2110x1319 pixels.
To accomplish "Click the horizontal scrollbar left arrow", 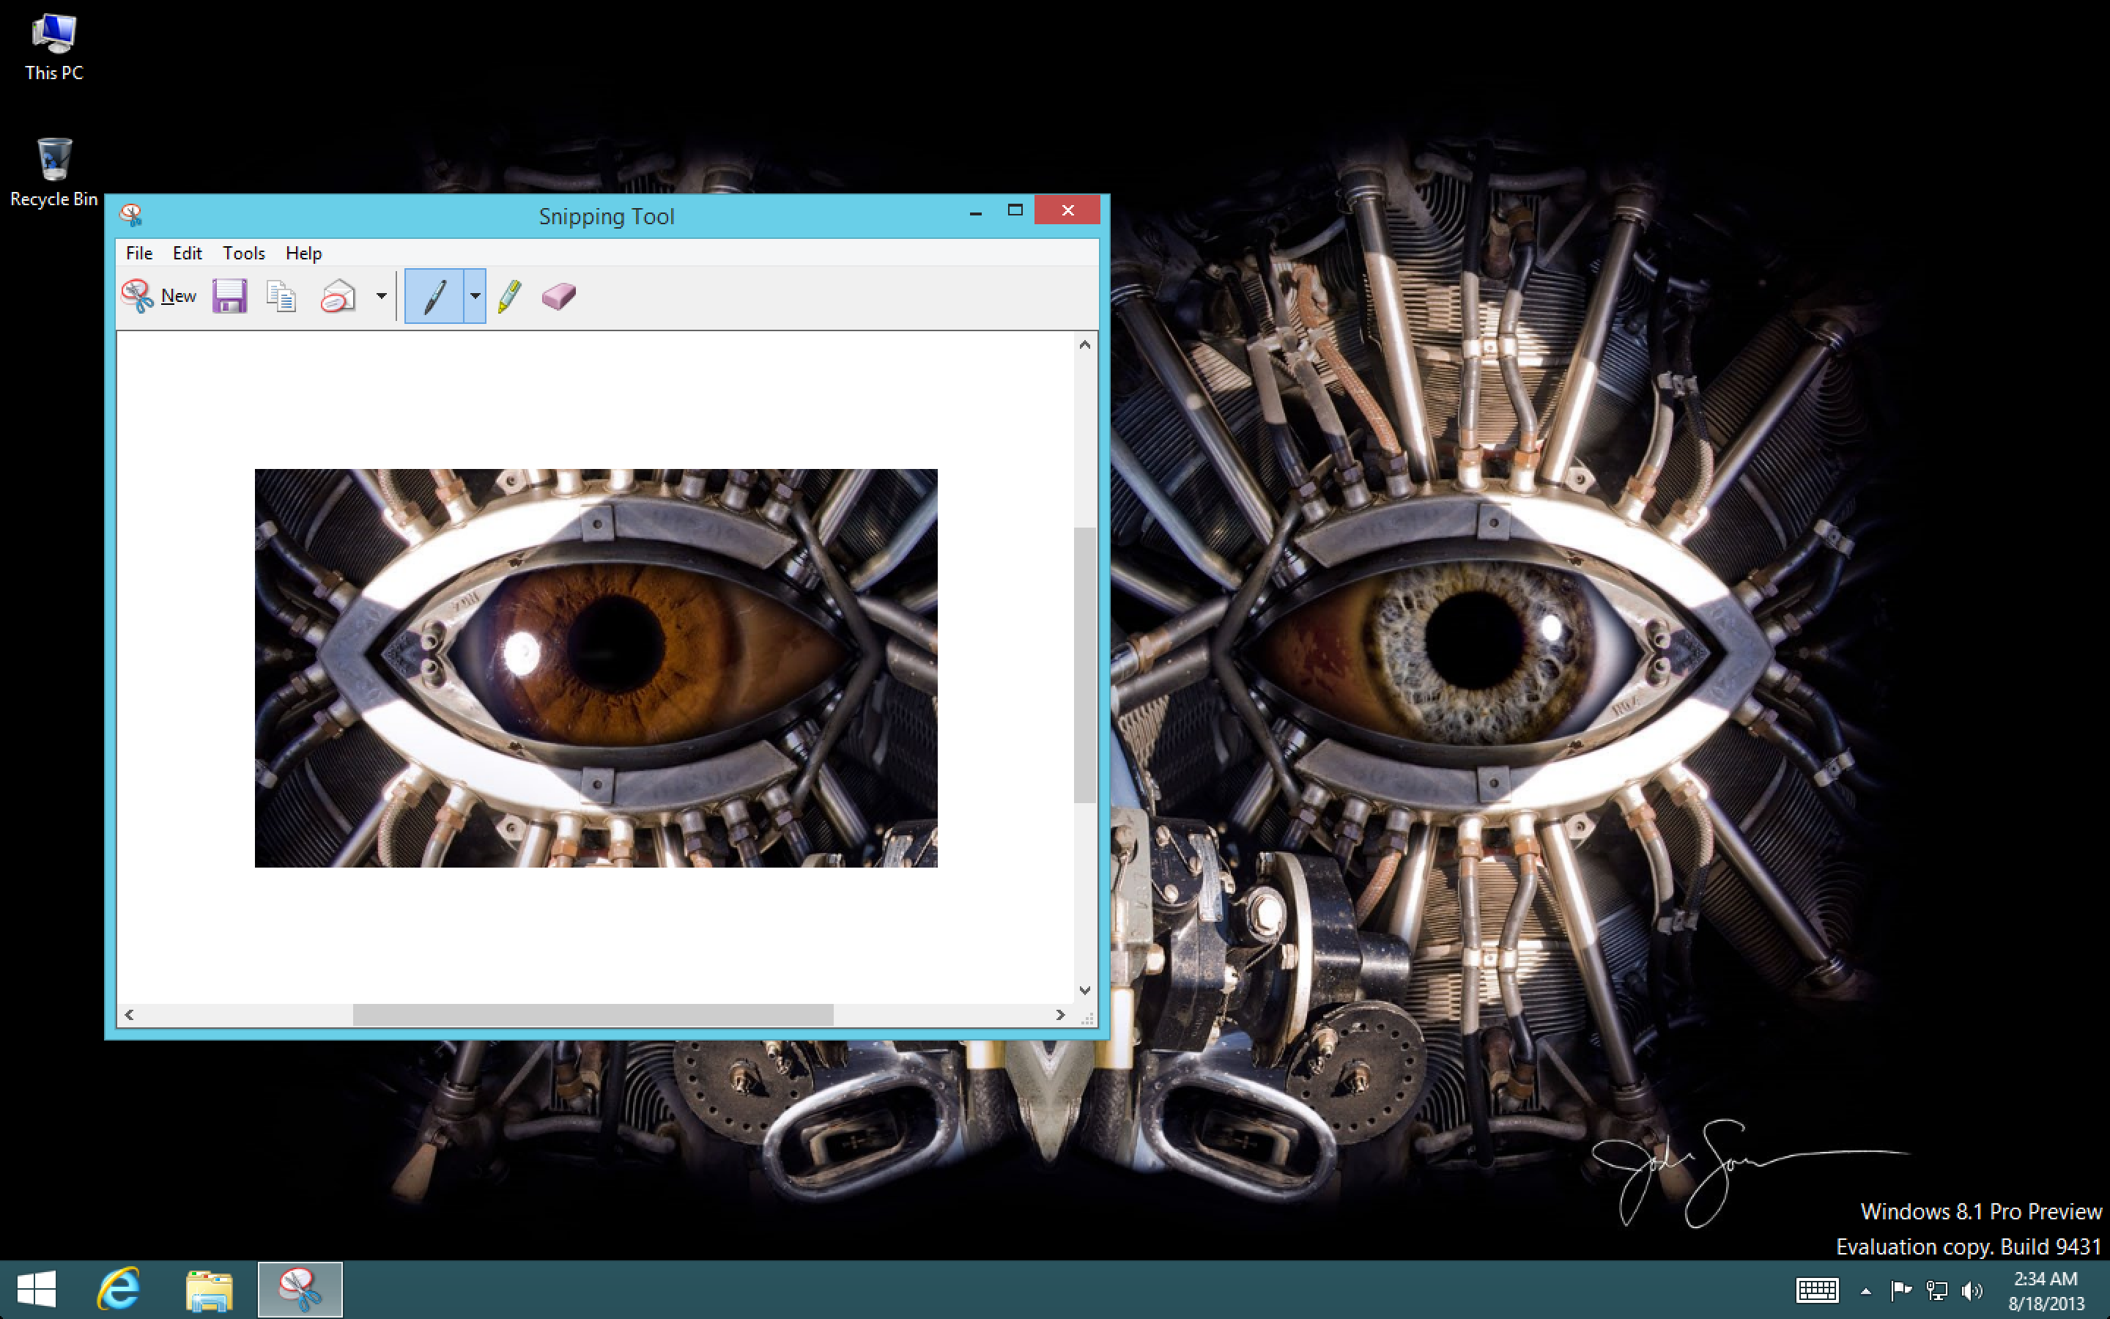I will coord(129,1015).
